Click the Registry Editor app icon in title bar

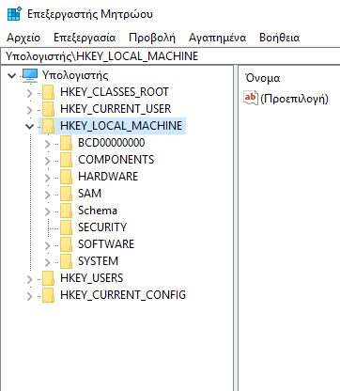coord(14,13)
